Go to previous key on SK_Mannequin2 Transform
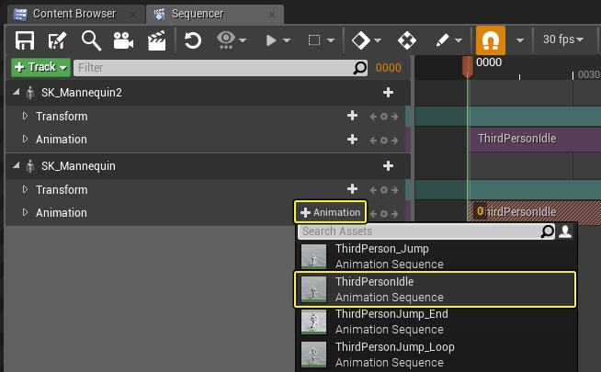601x372 pixels. pos(373,117)
